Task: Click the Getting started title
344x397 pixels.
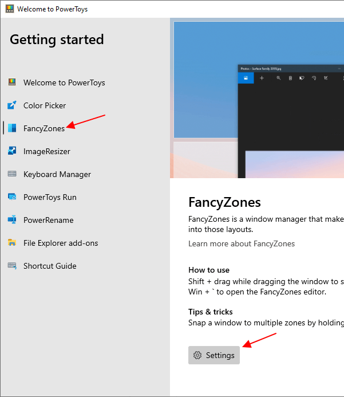Action: coord(57,40)
